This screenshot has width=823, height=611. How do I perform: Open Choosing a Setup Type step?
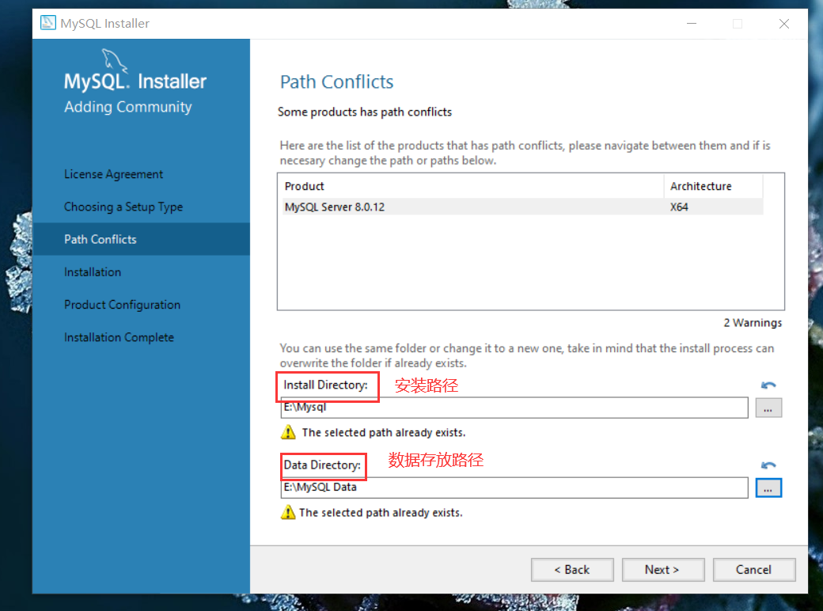(x=123, y=207)
